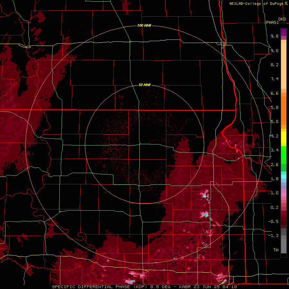This screenshot has width=289, height=289.
Task: Select the "DKD" label above the legend
Action: point(282,19)
